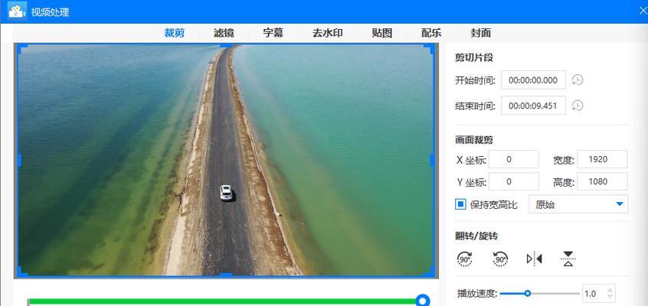Open the 贴图 tab
Screen dimensions: 648x306
[382, 33]
